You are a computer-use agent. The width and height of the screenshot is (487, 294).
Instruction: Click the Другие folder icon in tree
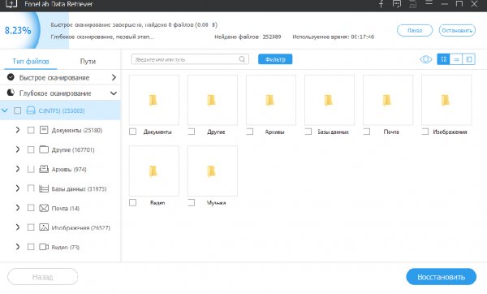[x=44, y=149]
